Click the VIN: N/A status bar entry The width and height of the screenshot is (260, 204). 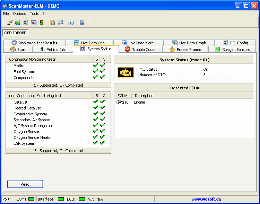[95, 199]
